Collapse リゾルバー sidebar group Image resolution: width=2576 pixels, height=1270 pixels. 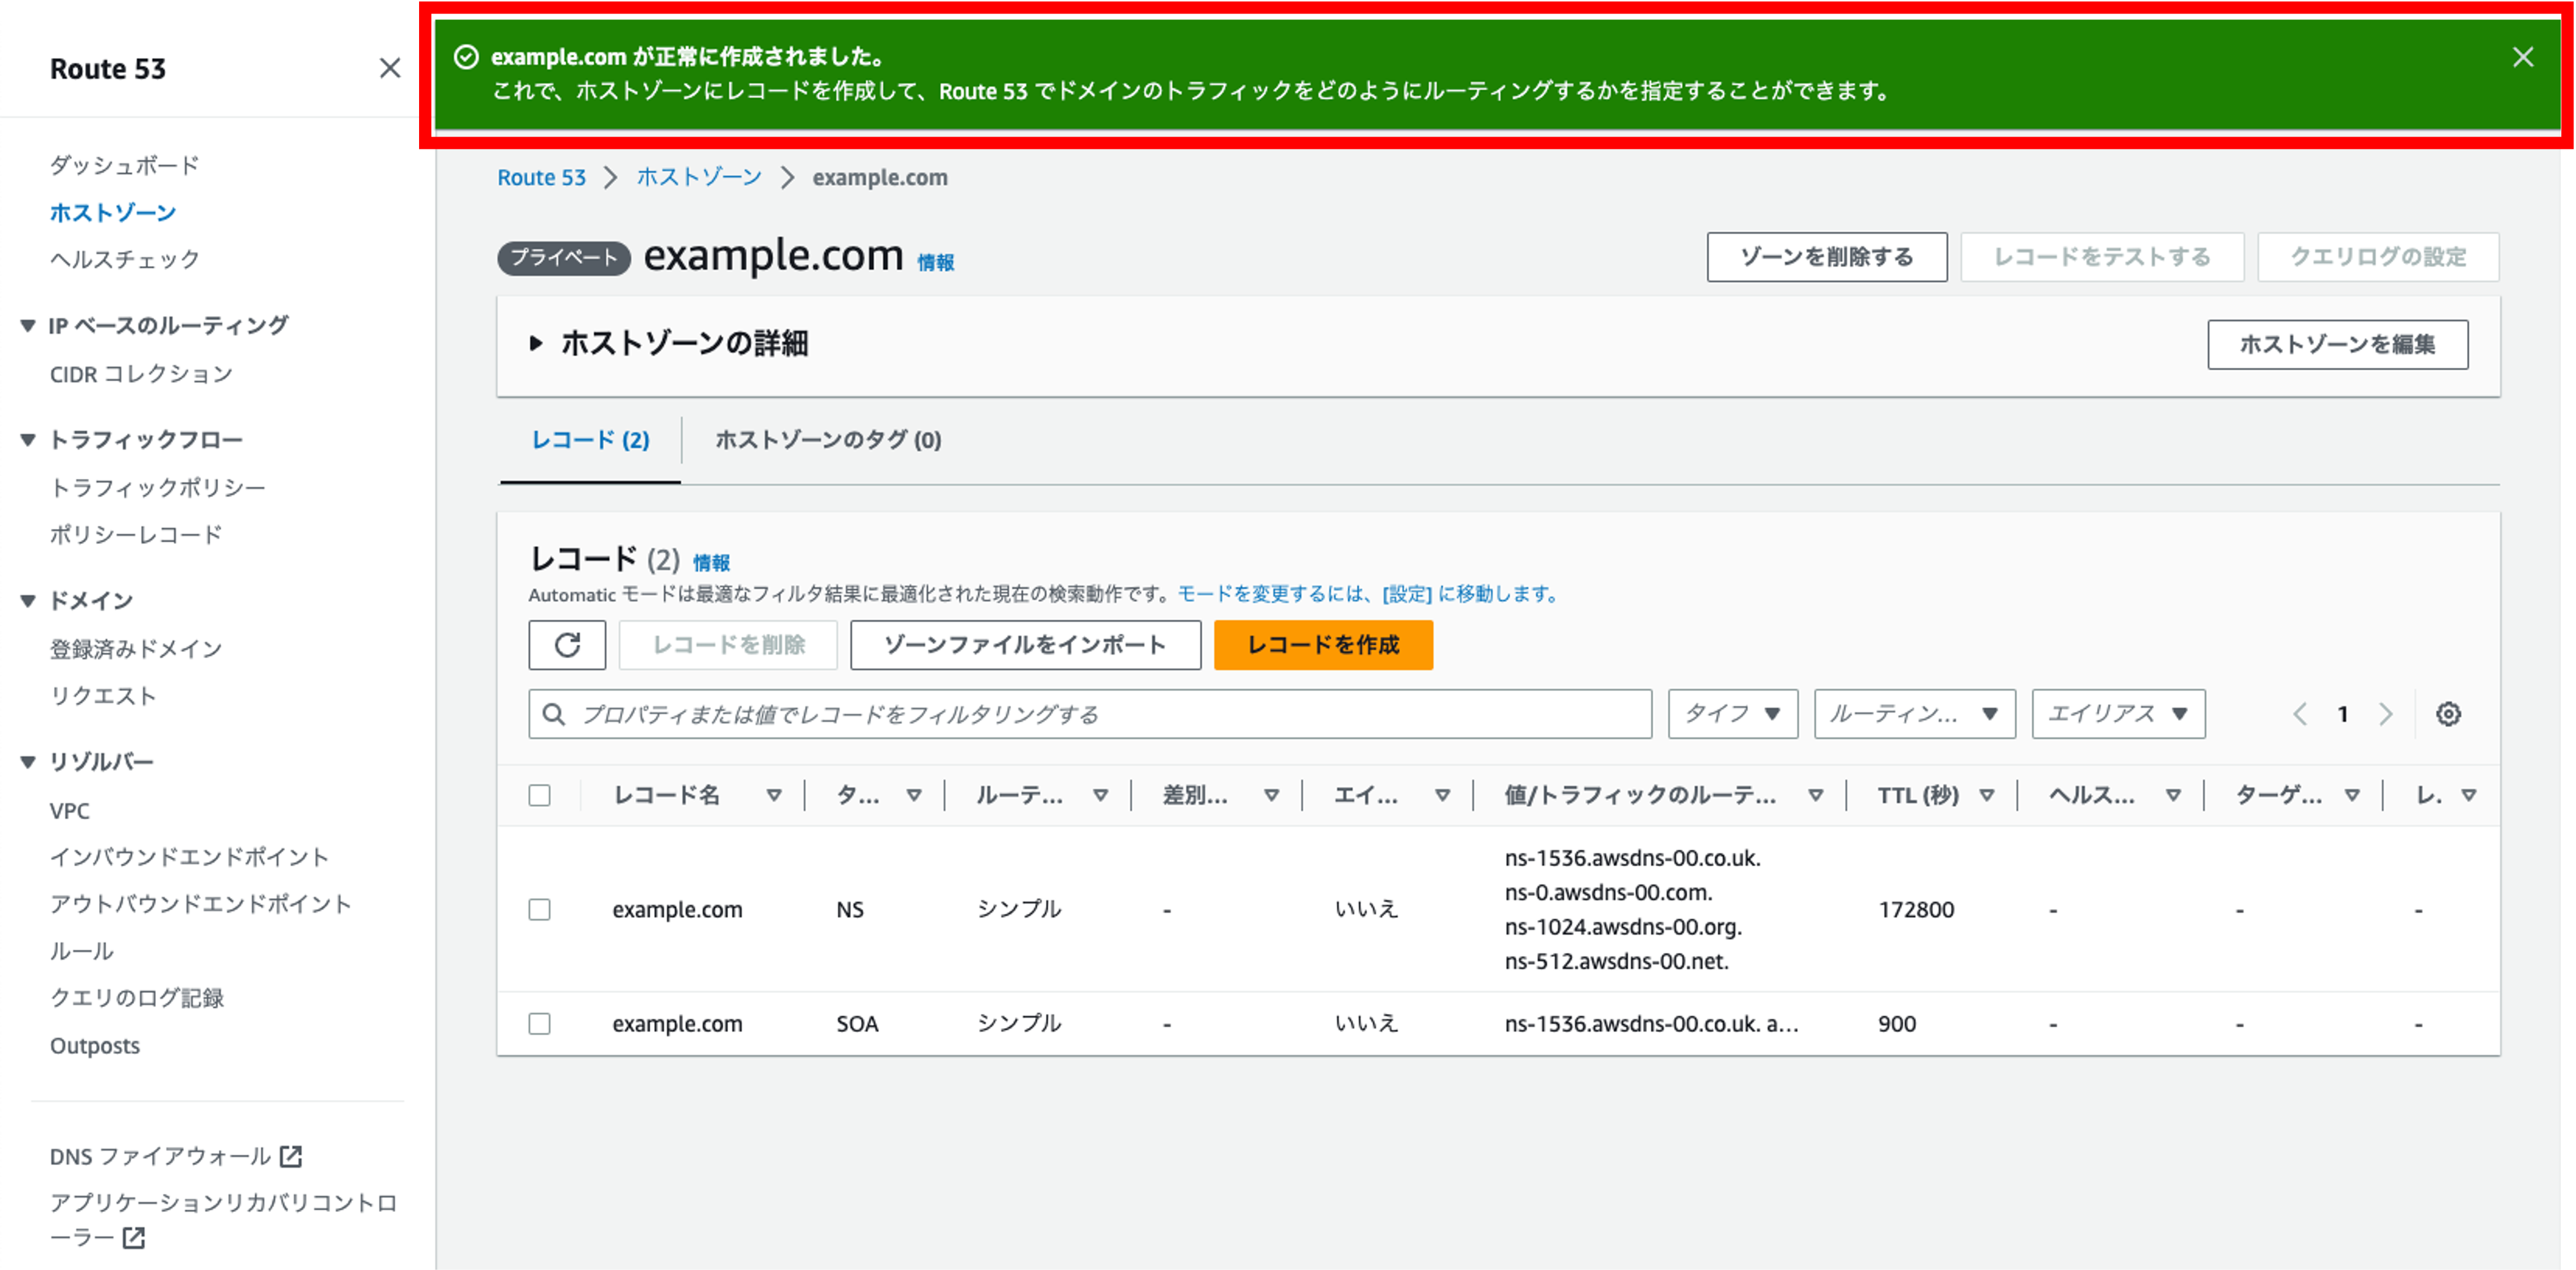pos(28,762)
